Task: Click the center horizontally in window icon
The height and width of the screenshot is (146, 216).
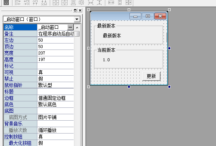Action: [x=56, y=3]
